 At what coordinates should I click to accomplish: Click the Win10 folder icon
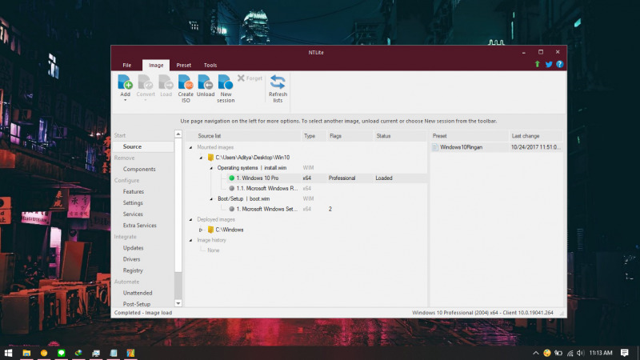click(210, 157)
